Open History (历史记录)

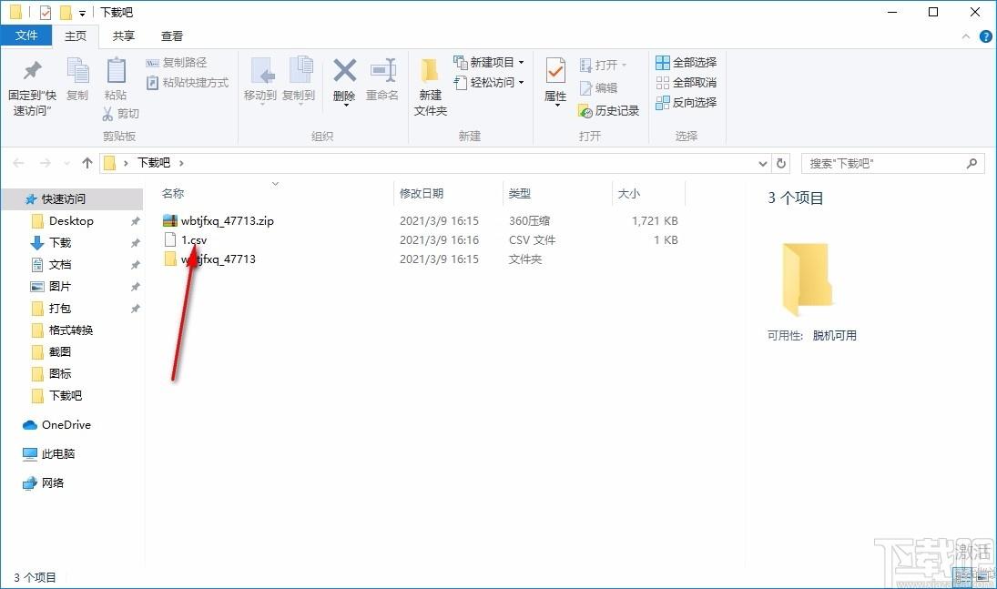(608, 111)
